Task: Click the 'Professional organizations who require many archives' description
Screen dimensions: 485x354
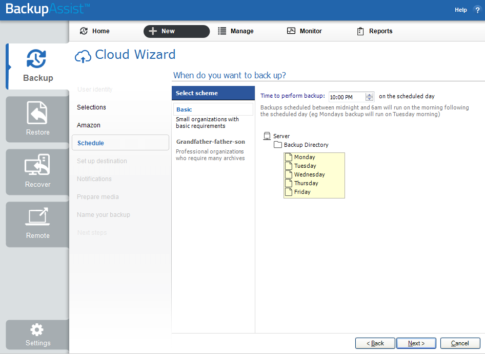Action: [210, 154]
